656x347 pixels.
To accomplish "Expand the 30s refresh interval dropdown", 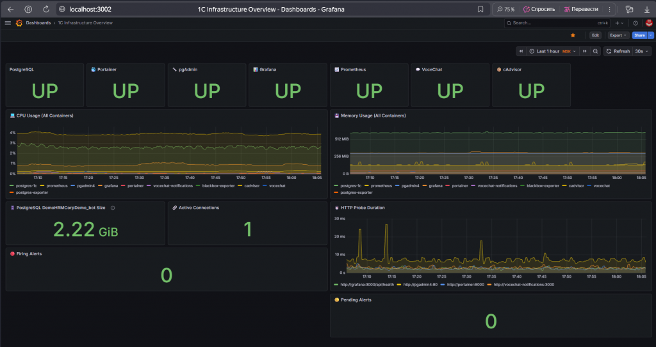I will [x=642, y=51].
